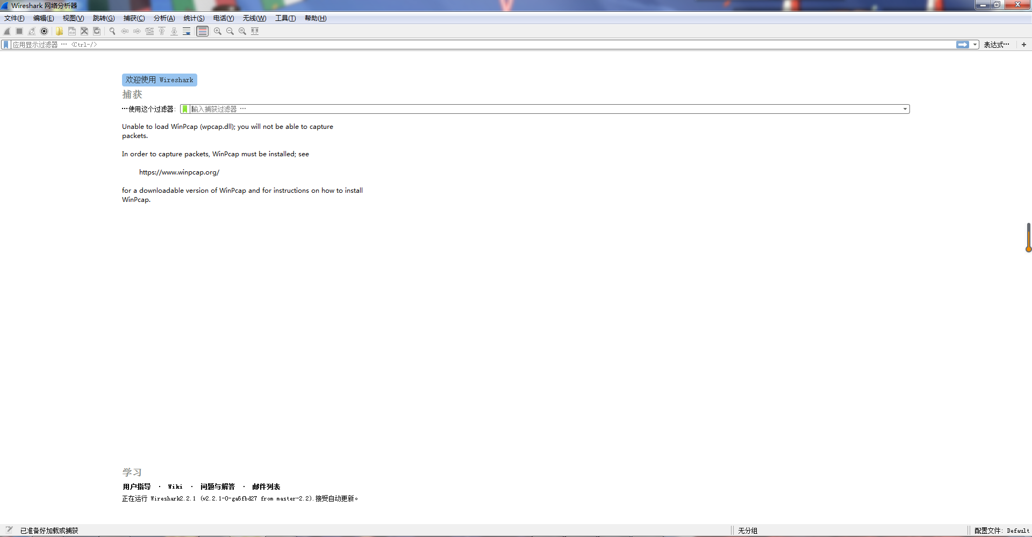
Task: Toggle auto-scroll during live capture icon
Action: (x=187, y=31)
